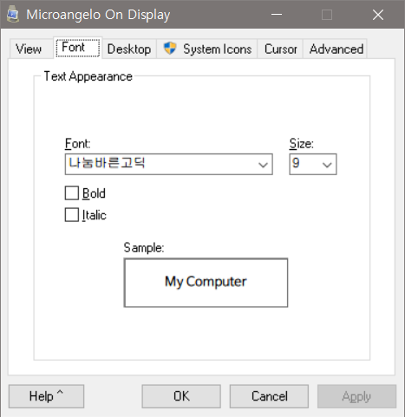Click the Size field showing 9
Image resolution: width=405 pixels, height=417 pixels.
313,164
